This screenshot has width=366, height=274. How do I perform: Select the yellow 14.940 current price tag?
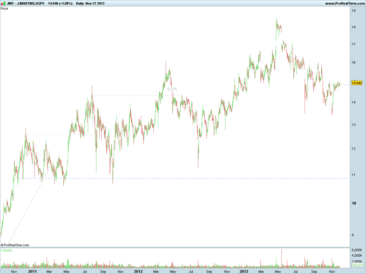[x=357, y=83]
